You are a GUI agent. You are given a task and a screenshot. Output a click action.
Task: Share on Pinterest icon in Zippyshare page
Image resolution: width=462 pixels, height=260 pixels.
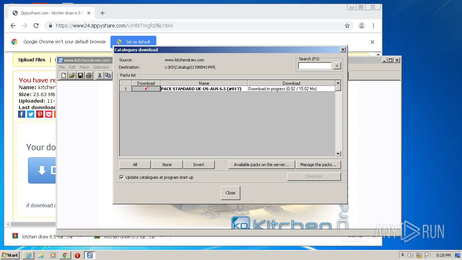coord(40,114)
